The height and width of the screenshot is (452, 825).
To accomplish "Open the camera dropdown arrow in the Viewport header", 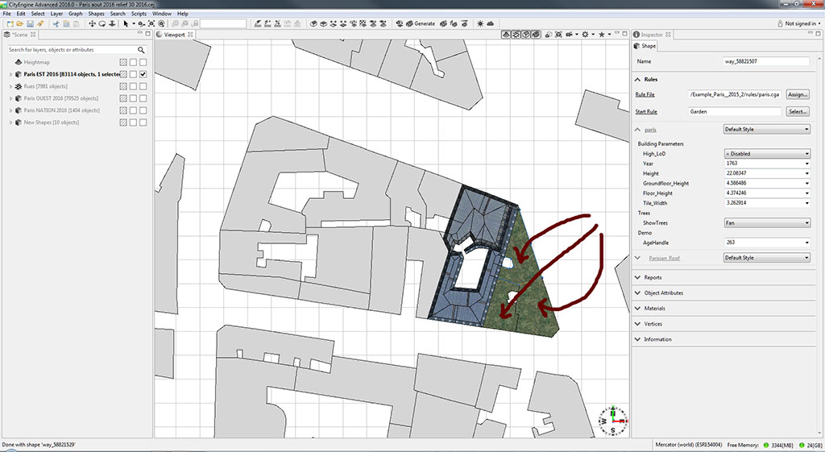I will 577,34.
